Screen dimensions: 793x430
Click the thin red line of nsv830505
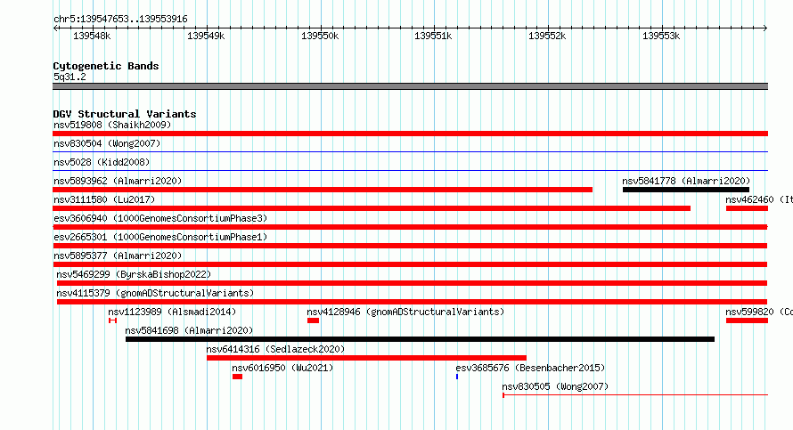(x=635, y=394)
